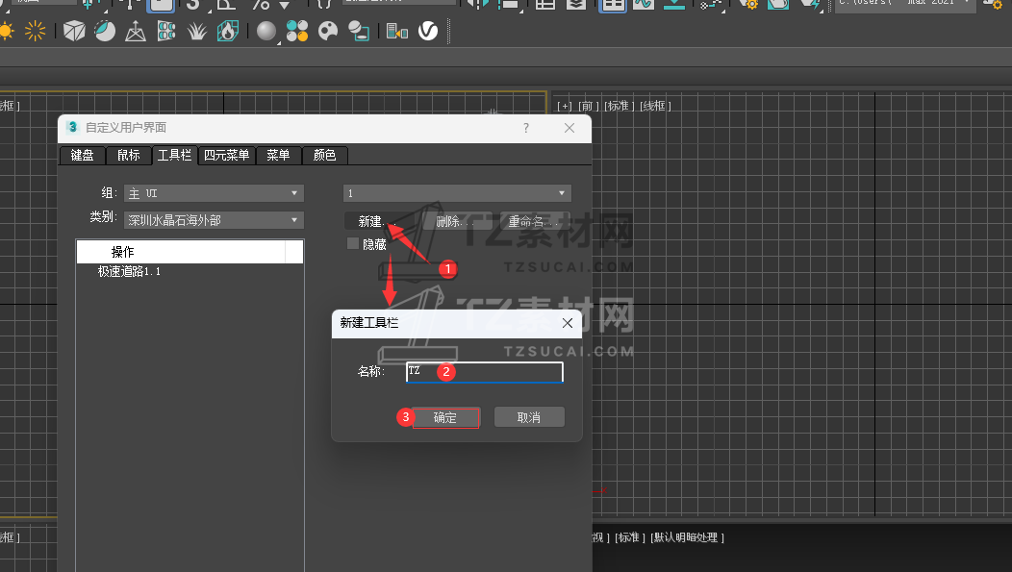
Task: Click the [默认明暗处理] viewport label
Action: coord(688,537)
